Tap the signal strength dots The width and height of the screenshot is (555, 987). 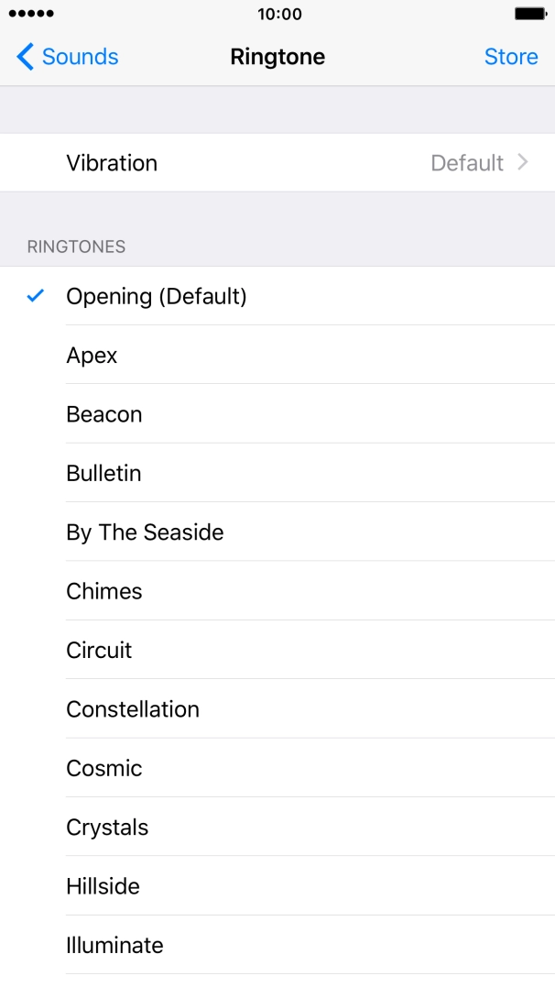tap(27, 14)
